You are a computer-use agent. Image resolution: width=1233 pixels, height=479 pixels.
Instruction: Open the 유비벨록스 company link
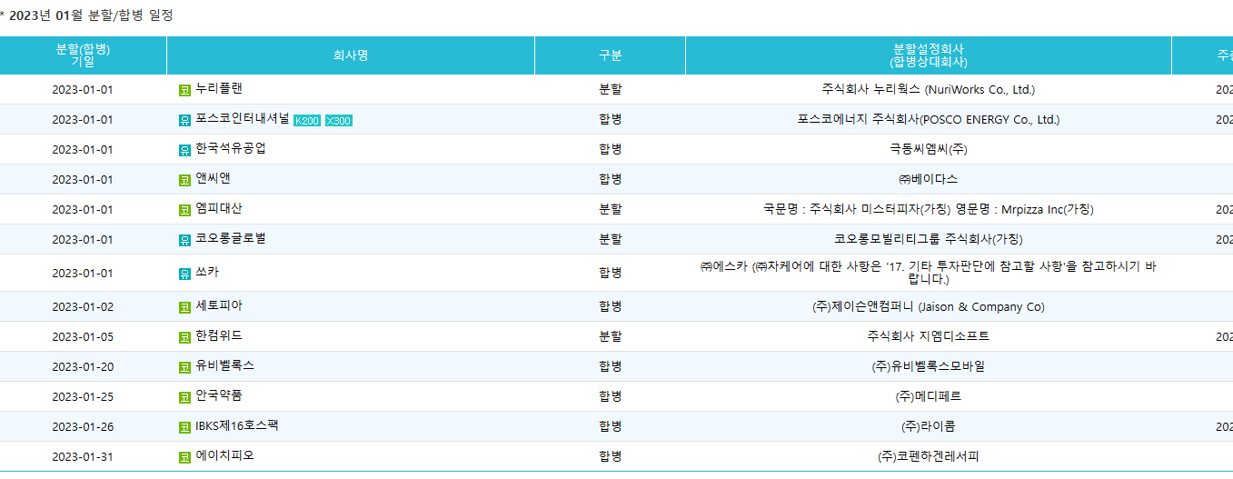coord(224,366)
